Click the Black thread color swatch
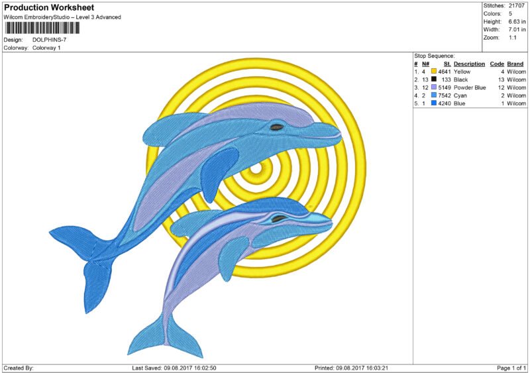Screen dimensions: 530x373 (434, 79)
